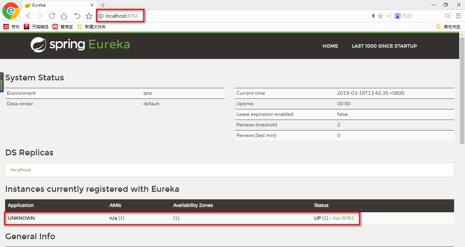Click the 'Renews (last min)' label
Screen dimensions: 465x247
tap(256, 135)
